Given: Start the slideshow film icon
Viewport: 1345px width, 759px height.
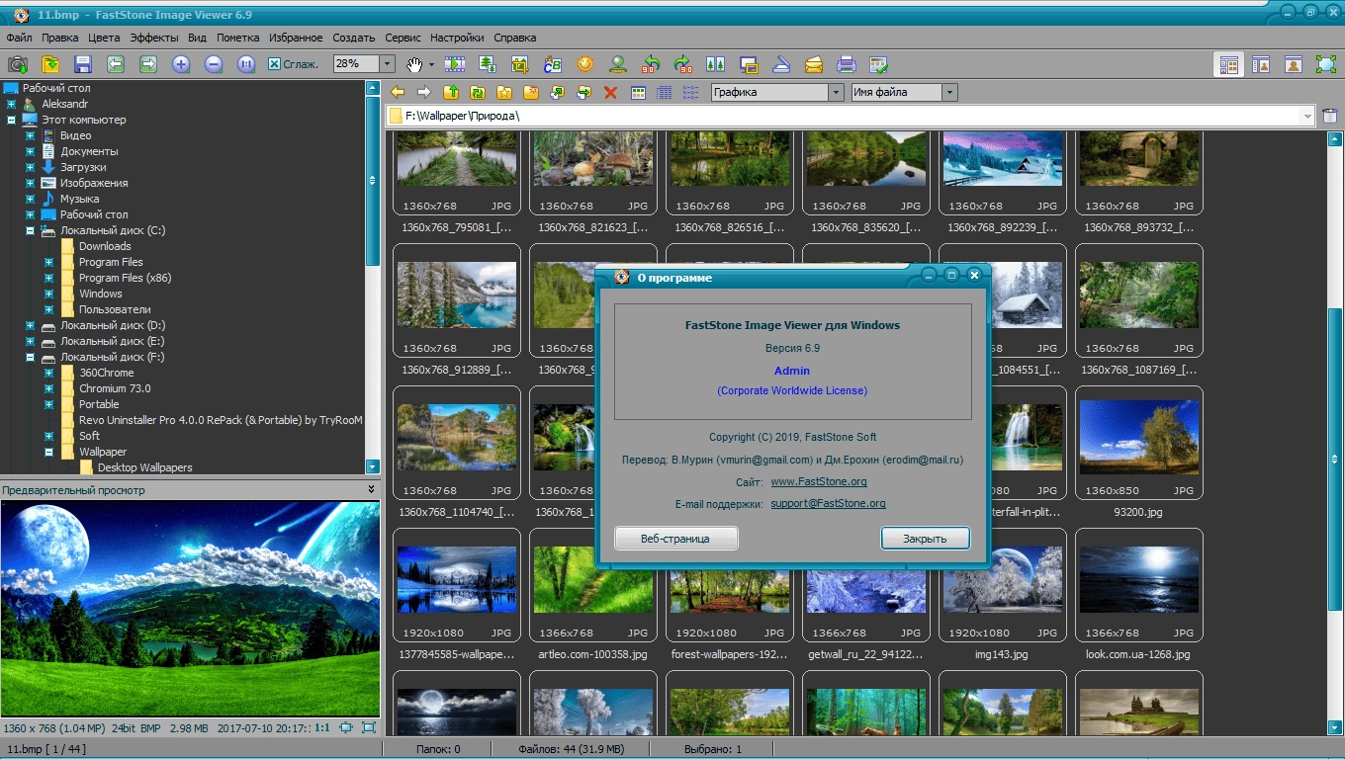Looking at the screenshot, I should tap(455, 64).
